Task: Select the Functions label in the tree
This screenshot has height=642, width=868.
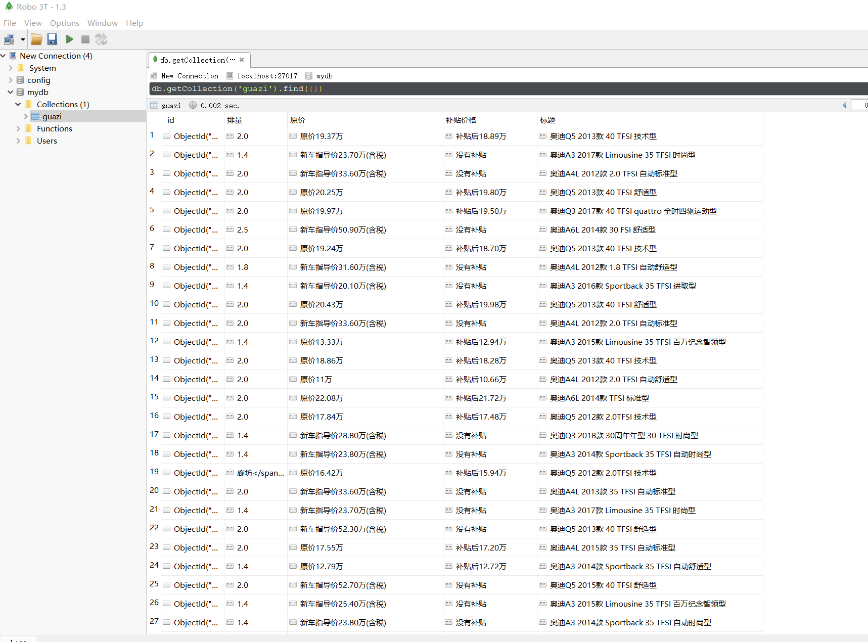Action: click(x=55, y=128)
